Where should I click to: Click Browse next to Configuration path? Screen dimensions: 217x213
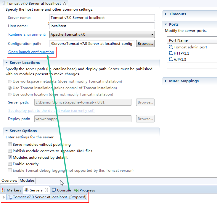pyautogui.click(x=145, y=44)
